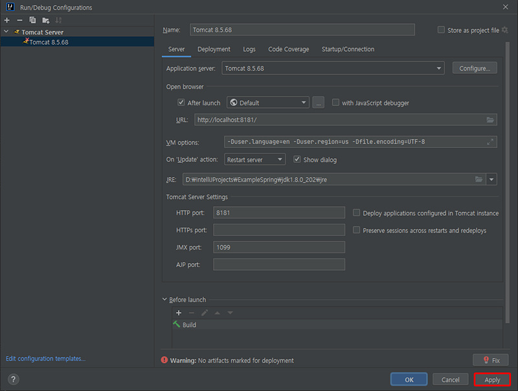The image size is (518, 391).
Task: Open the Application server dropdown
Action: pyautogui.click(x=333, y=69)
